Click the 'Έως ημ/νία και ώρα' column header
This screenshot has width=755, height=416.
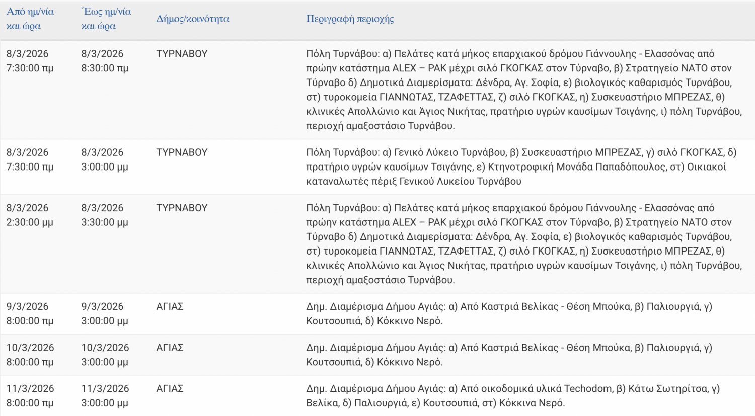tap(106, 19)
